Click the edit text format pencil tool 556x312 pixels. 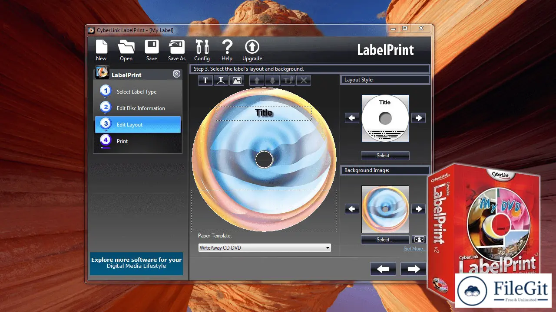click(288, 81)
